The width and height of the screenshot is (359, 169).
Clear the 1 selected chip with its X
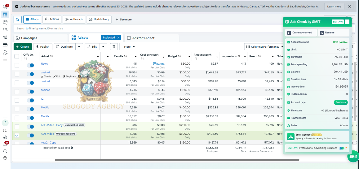118,37
